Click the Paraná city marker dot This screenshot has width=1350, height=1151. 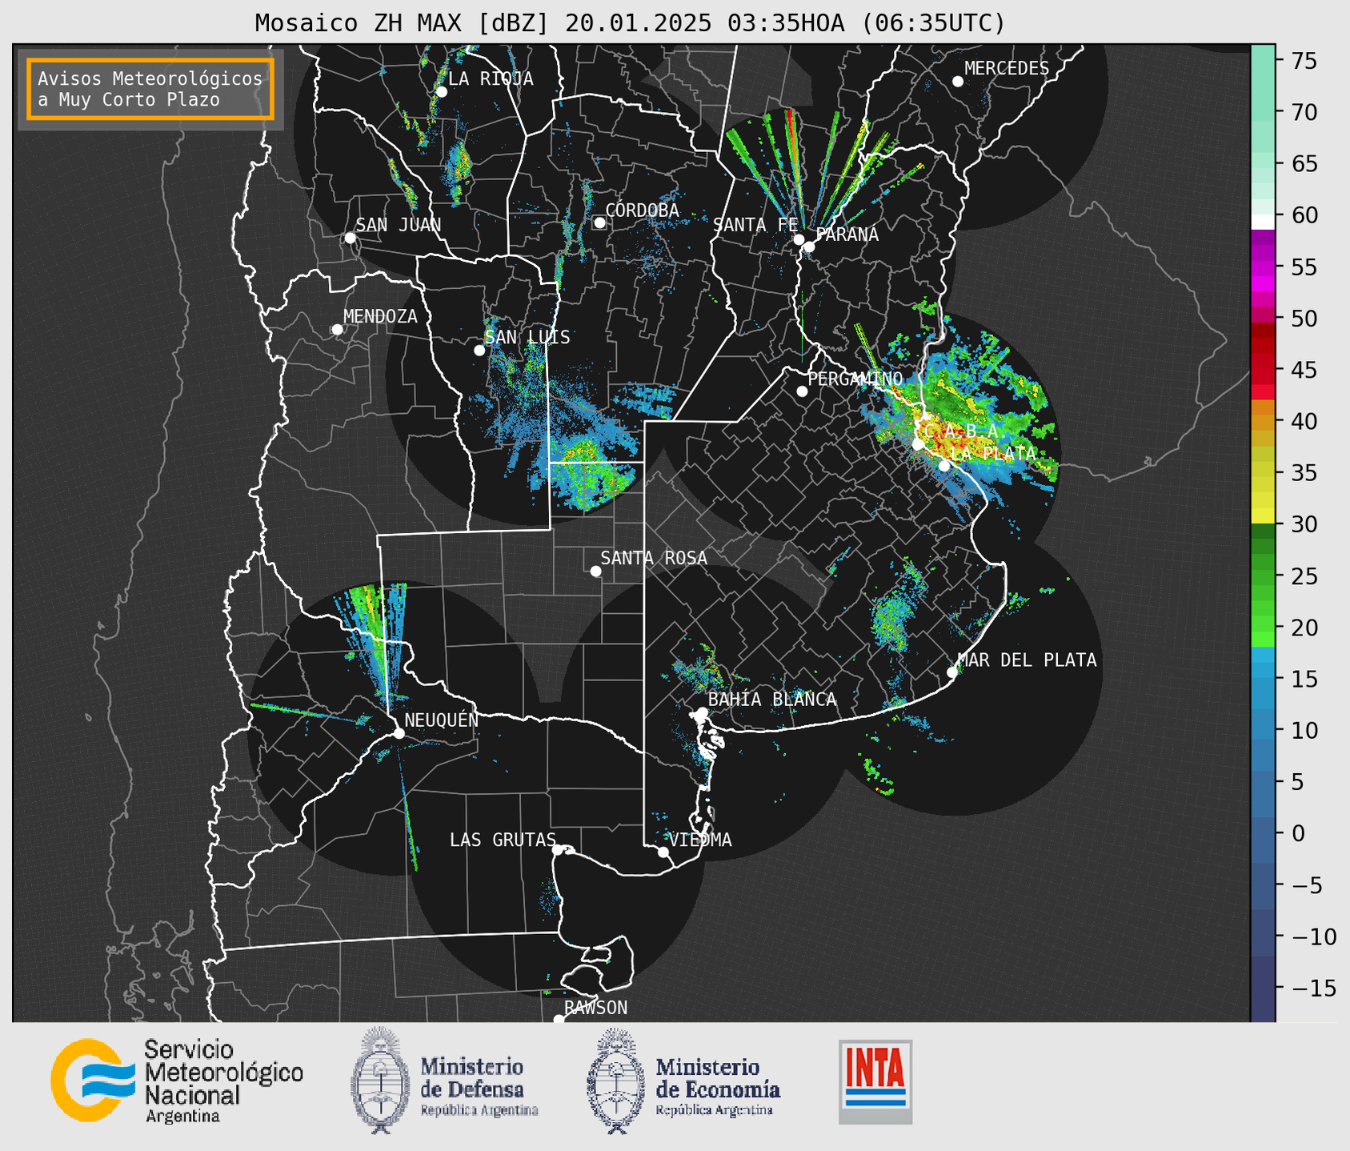coord(809,247)
